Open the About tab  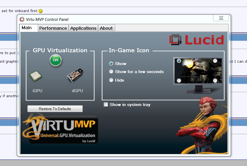pos(106,28)
